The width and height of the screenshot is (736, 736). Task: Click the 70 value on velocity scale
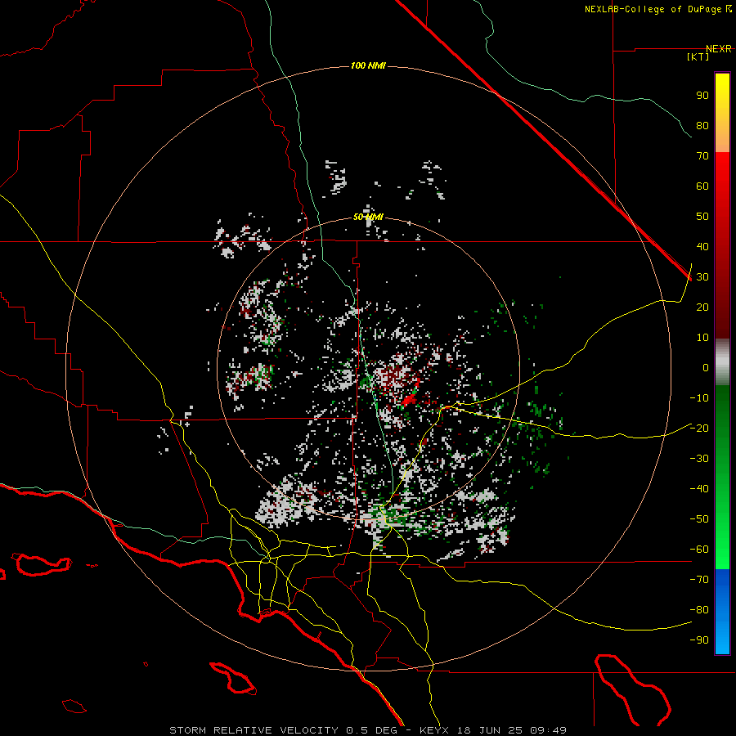point(702,156)
